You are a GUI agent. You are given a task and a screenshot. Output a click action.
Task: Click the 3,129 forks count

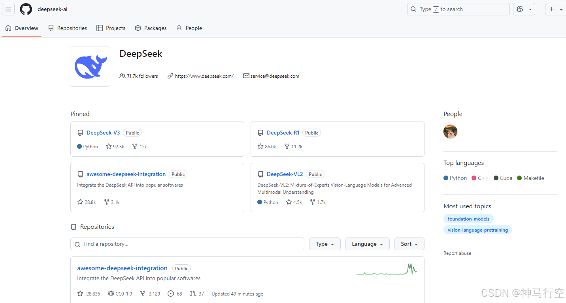[x=150, y=294]
